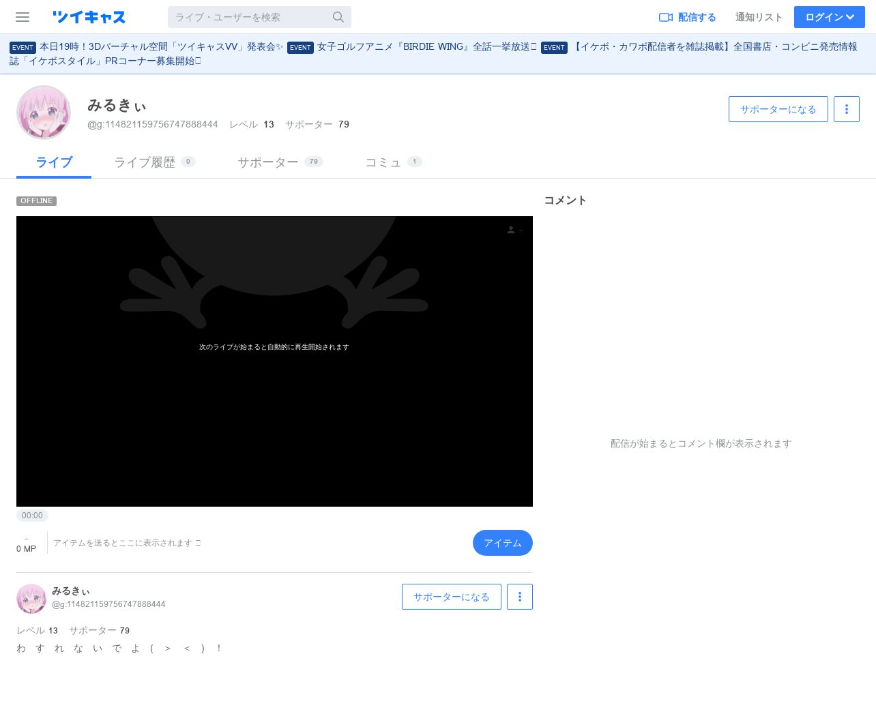Go to the ツイキャス logo home

pos(89,17)
